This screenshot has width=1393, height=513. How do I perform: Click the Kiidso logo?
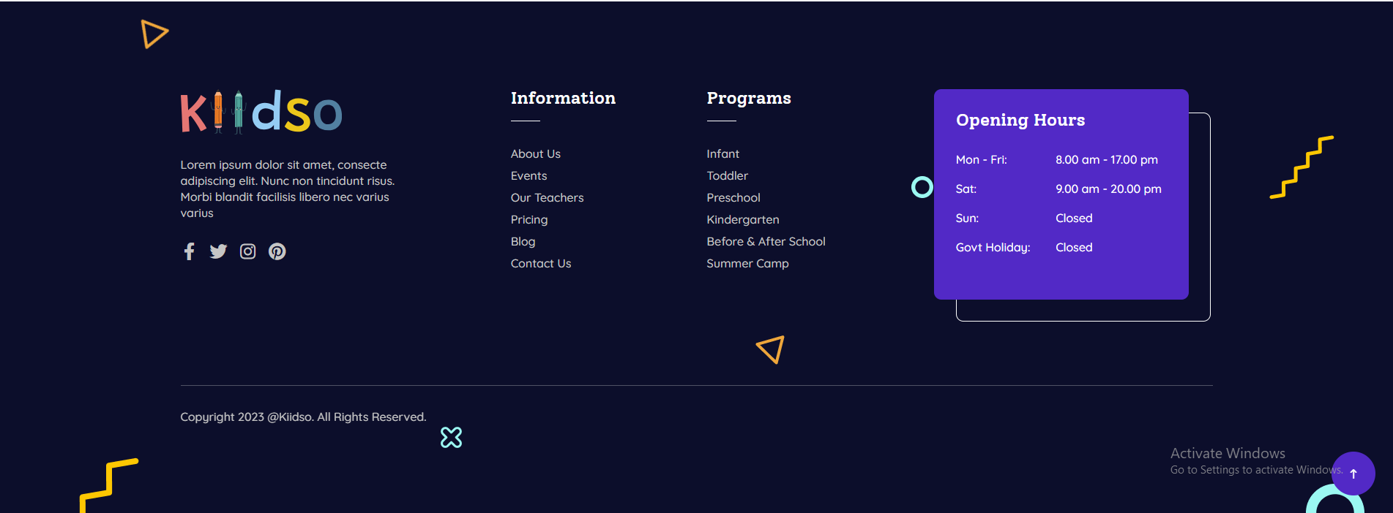click(261, 113)
